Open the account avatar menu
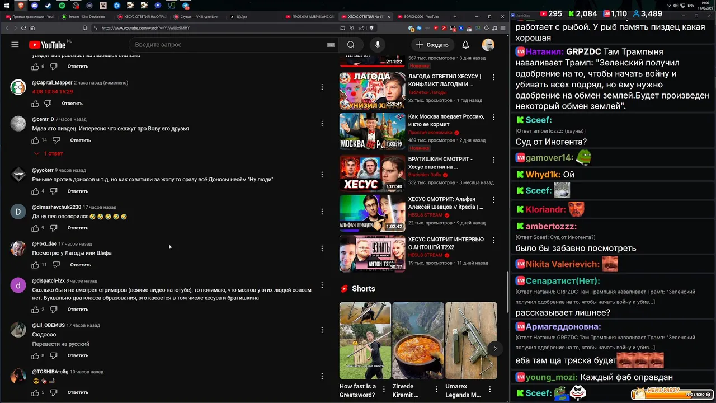Viewport: 716px width, 403px height. [488, 45]
